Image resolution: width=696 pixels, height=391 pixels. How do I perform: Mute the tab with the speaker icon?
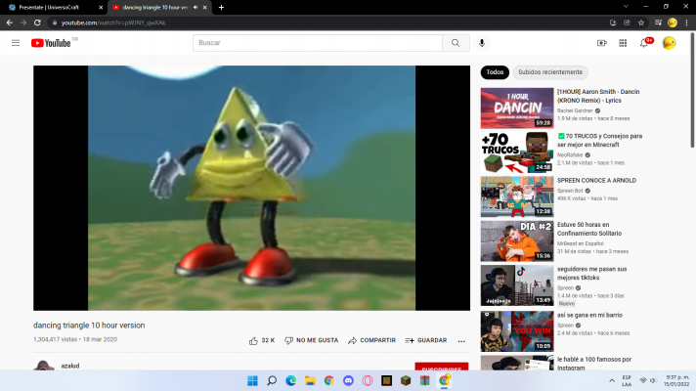195,7
